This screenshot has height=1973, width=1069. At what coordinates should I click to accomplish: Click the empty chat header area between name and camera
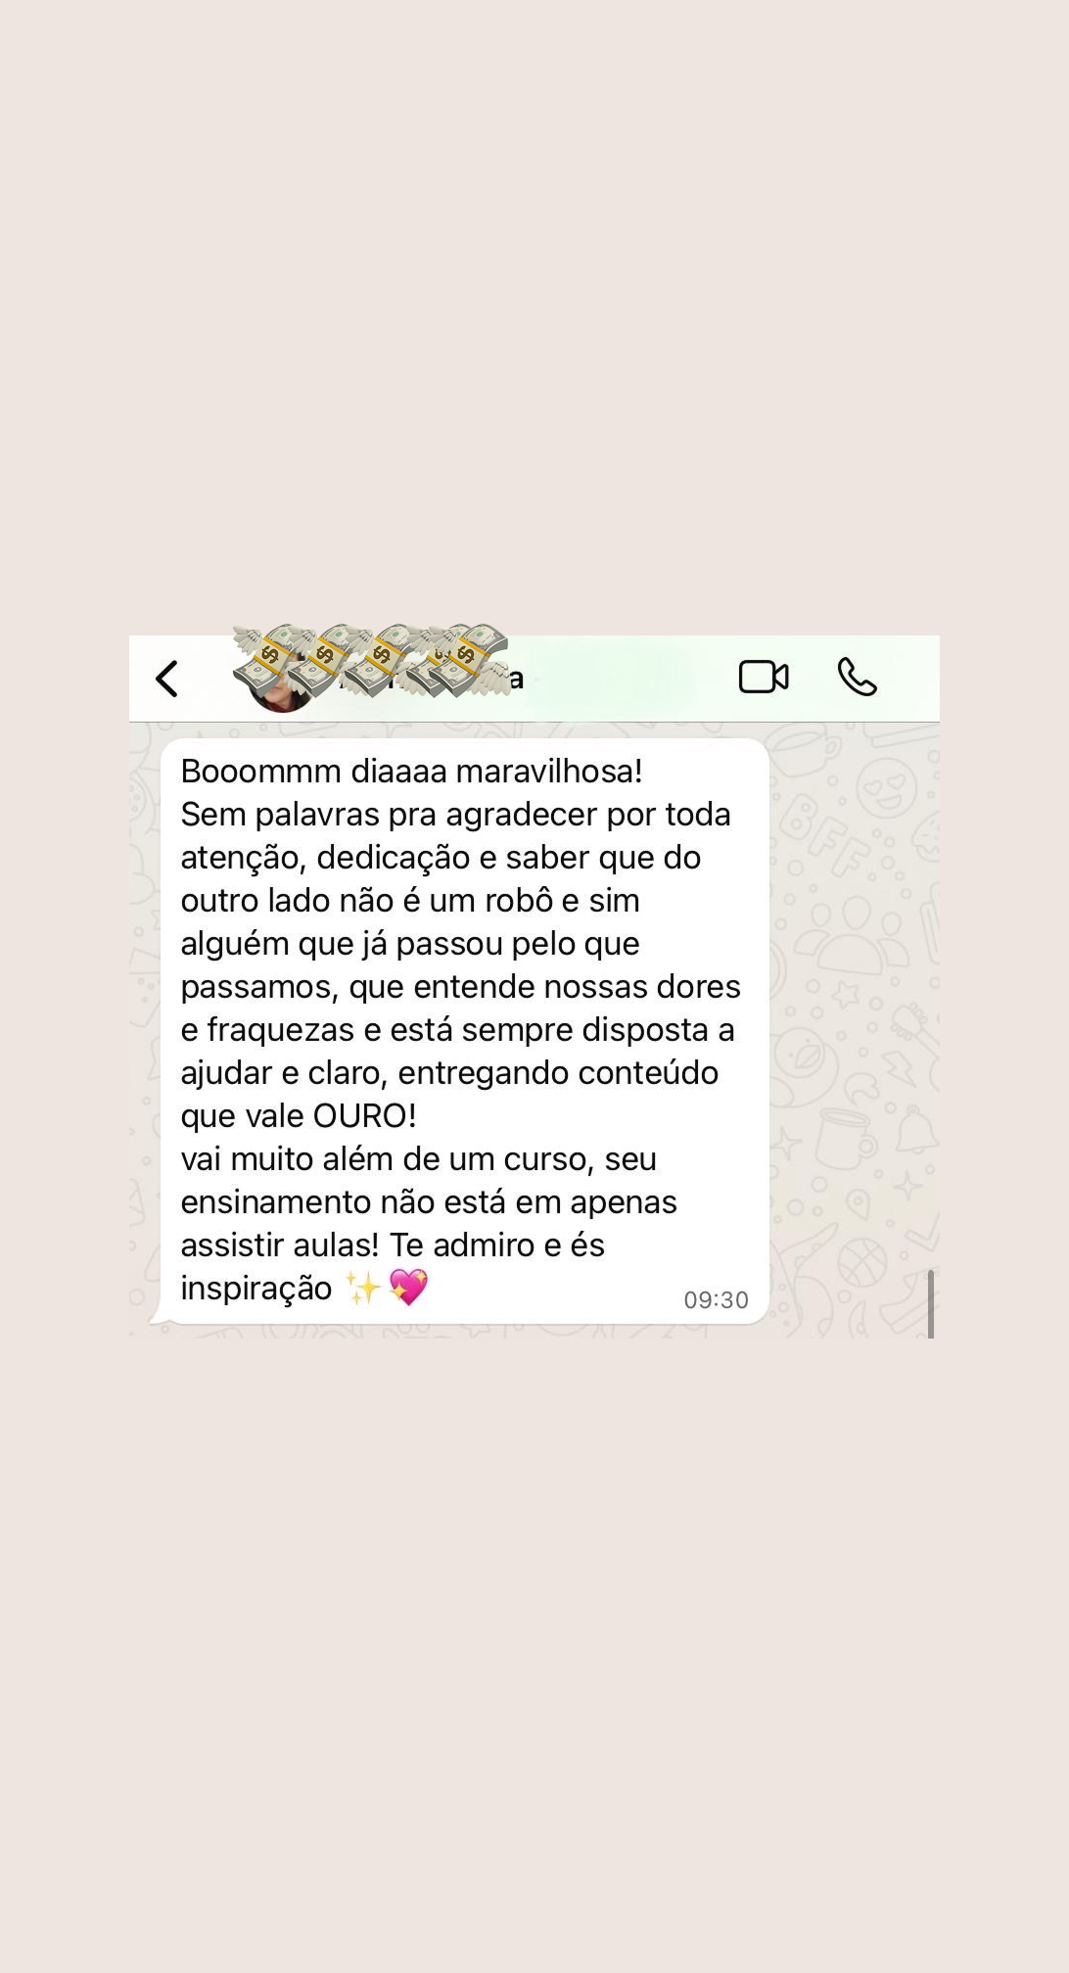627,679
